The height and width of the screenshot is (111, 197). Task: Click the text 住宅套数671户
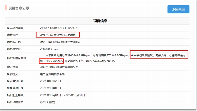tap(74, 61)
